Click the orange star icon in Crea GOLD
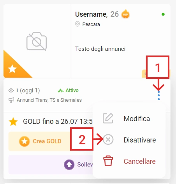176x184 pixels. [24, 141]
